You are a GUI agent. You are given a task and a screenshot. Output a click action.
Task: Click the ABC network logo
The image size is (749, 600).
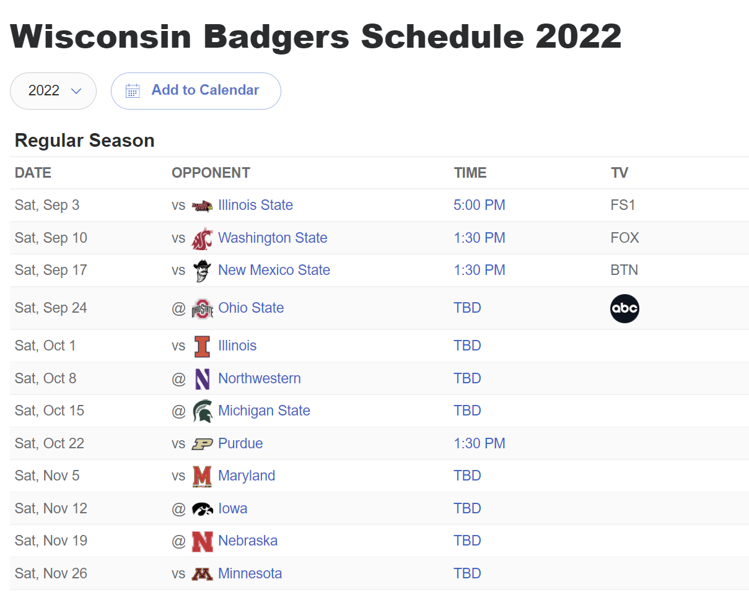click(x=624, y=308)
